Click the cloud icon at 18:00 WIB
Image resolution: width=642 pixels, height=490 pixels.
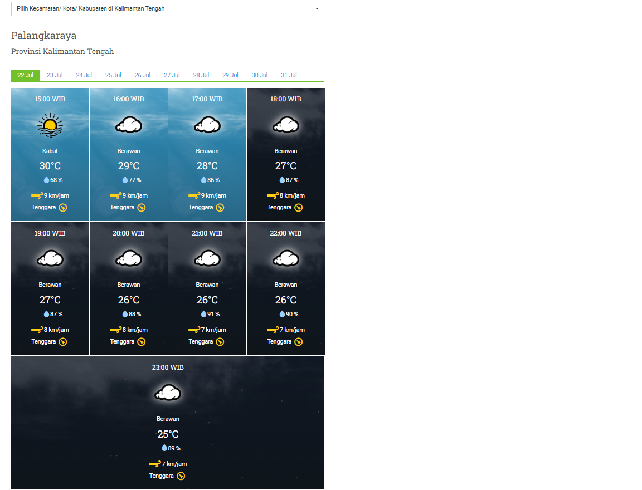point(286,125)
